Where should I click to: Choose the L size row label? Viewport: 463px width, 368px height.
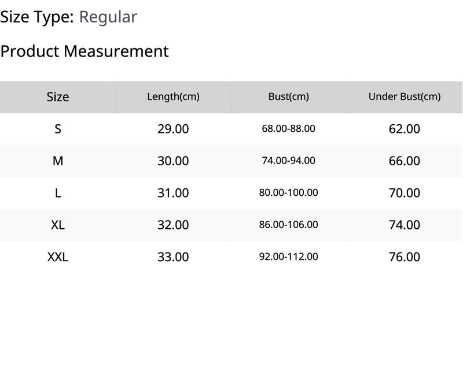58,193
